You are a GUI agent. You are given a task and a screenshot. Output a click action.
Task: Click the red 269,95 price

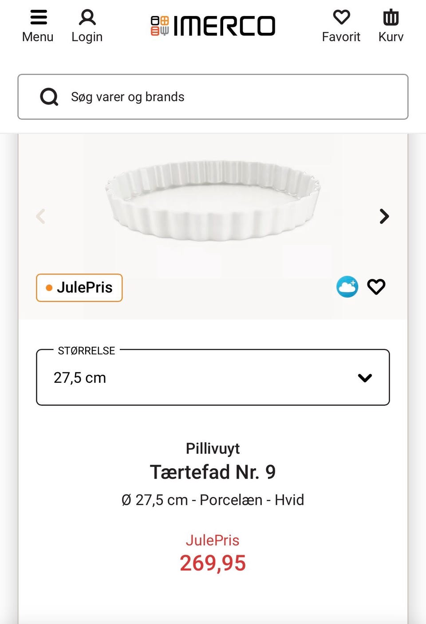pos(213,563)
